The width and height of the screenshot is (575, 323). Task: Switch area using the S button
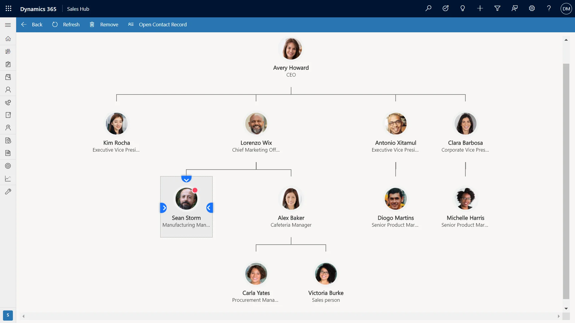point(8,315)
